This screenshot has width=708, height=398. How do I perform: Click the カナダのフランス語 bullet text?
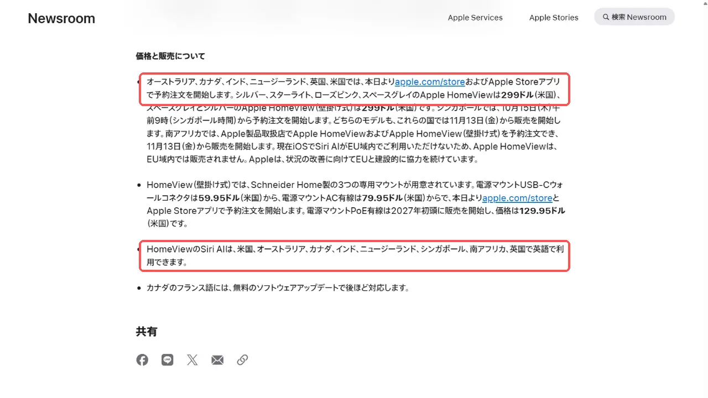click(x=278, y=287)
